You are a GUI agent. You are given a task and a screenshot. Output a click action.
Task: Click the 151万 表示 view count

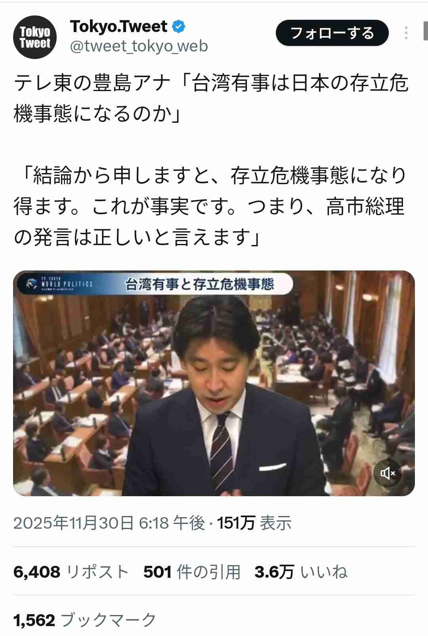(254, 523)
